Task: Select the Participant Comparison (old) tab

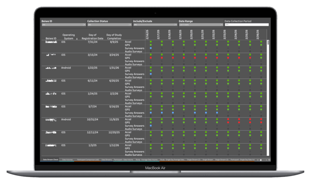Action: pyautogui.click(x=88, y=159)
